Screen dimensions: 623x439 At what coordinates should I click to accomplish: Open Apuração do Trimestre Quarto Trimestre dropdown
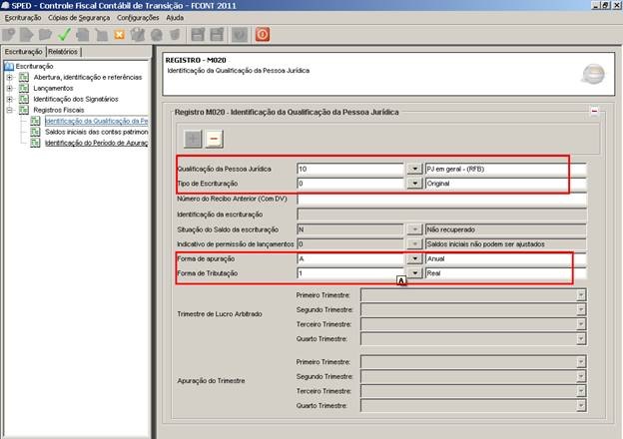(580, 406)
